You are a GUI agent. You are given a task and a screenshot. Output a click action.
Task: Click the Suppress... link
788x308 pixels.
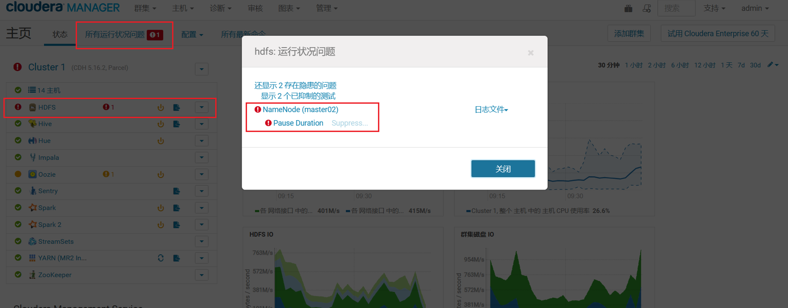click(350, 123)
